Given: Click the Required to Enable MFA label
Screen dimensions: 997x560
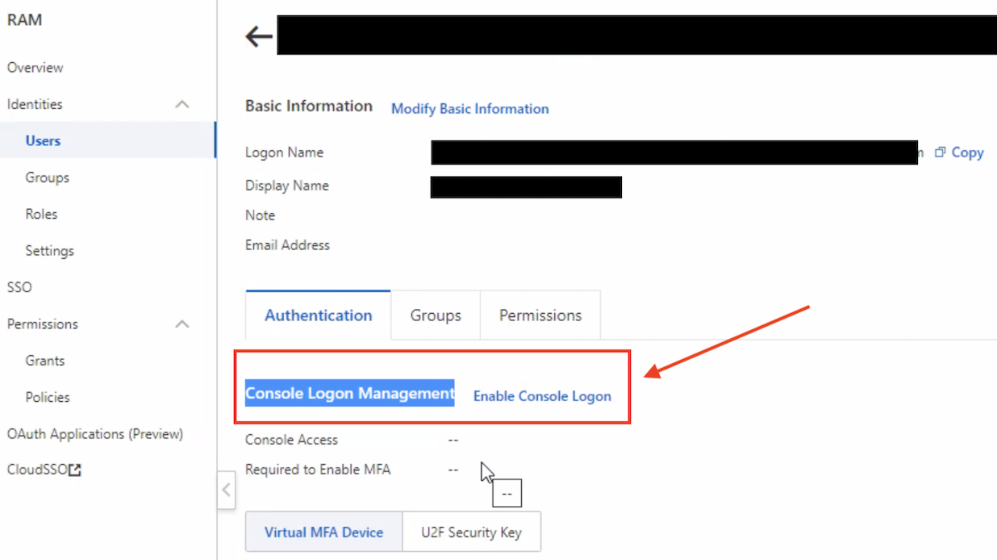Looking at the screenshot, I should pos(318,470).
